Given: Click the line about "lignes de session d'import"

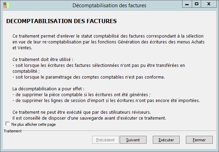Looking at the screenshot, I should [106, 100].
